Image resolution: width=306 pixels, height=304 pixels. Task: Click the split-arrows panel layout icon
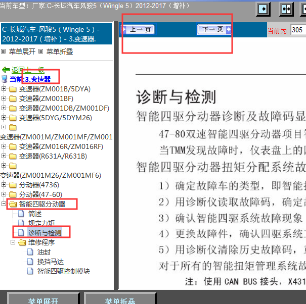tap(286, 9)
